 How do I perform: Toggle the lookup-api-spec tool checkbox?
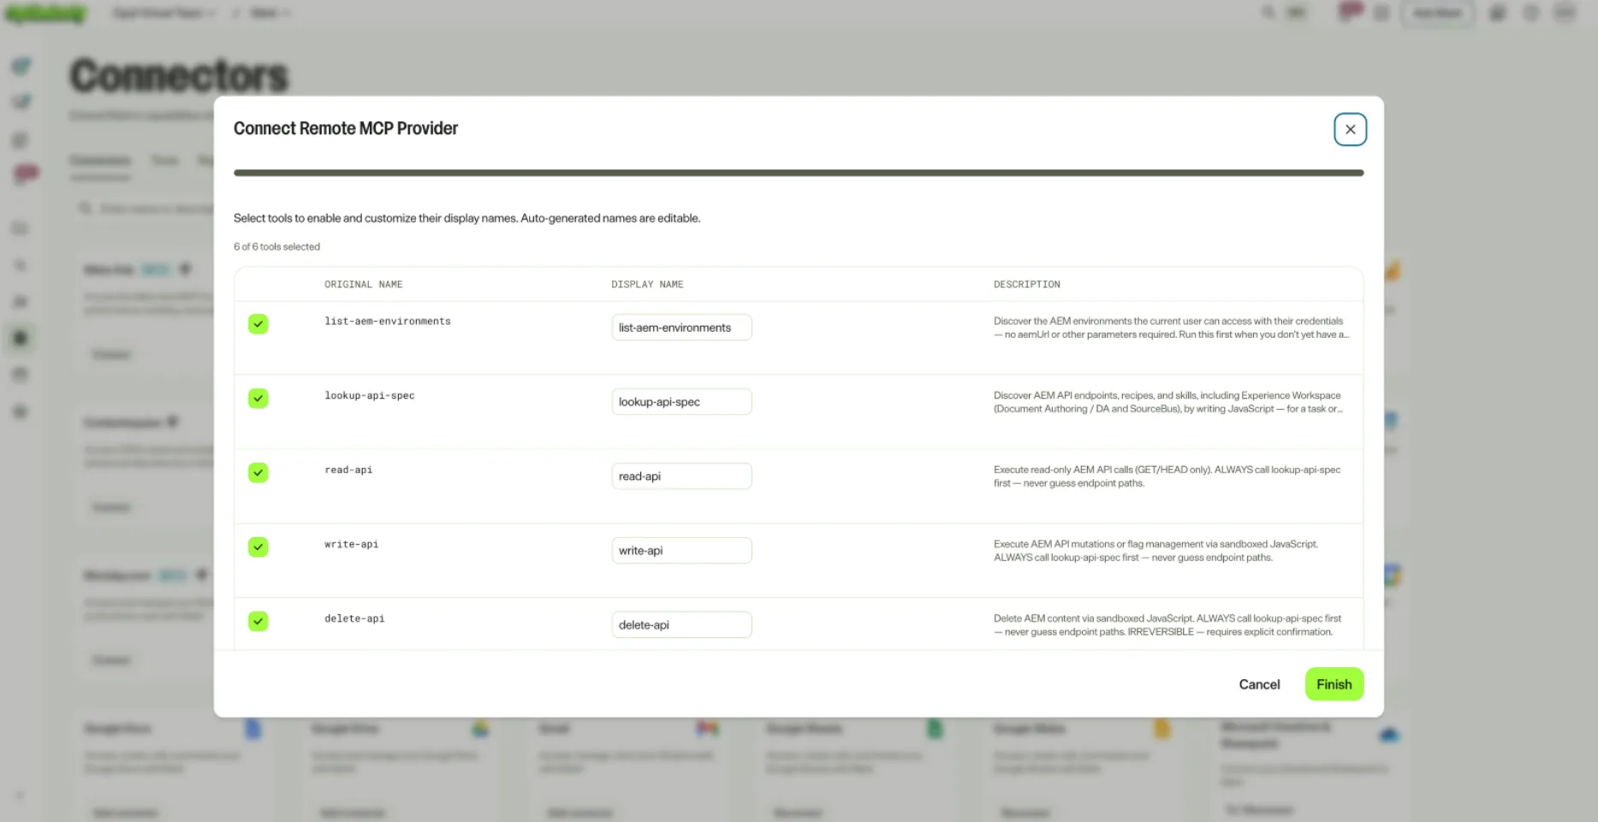tap(258, 398)
